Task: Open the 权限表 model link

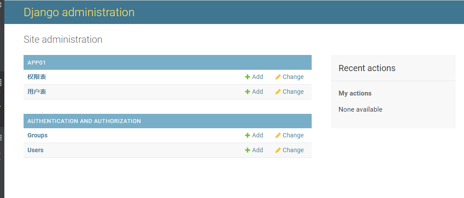Action: pyautogui.click(x=37, y=77)
